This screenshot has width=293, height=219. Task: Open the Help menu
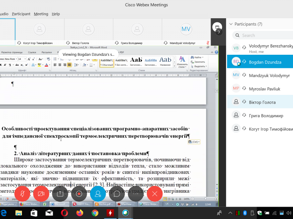point(56,14)
